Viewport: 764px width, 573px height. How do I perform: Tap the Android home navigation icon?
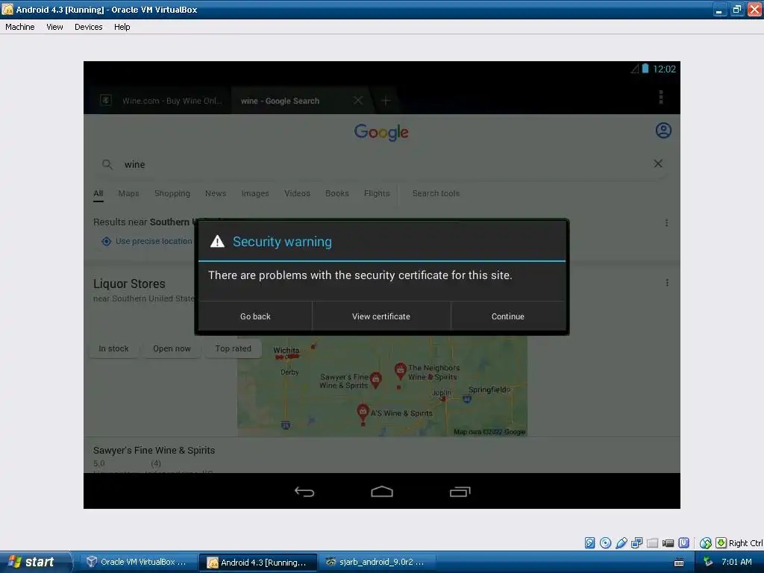click(381, 492)
